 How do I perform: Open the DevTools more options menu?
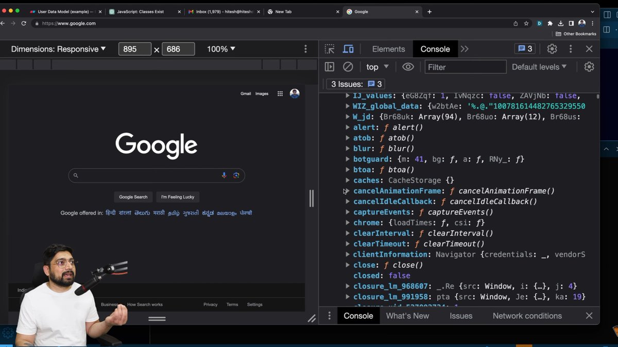pos(570,48)
